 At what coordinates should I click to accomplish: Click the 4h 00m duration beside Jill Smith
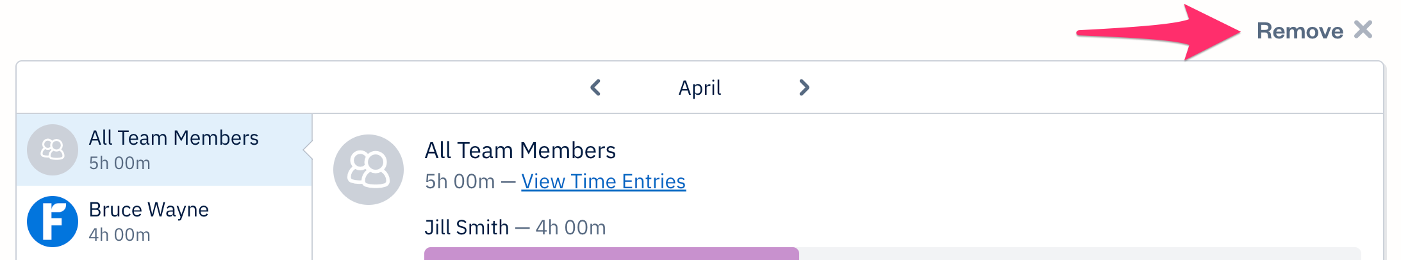(570, 227)
